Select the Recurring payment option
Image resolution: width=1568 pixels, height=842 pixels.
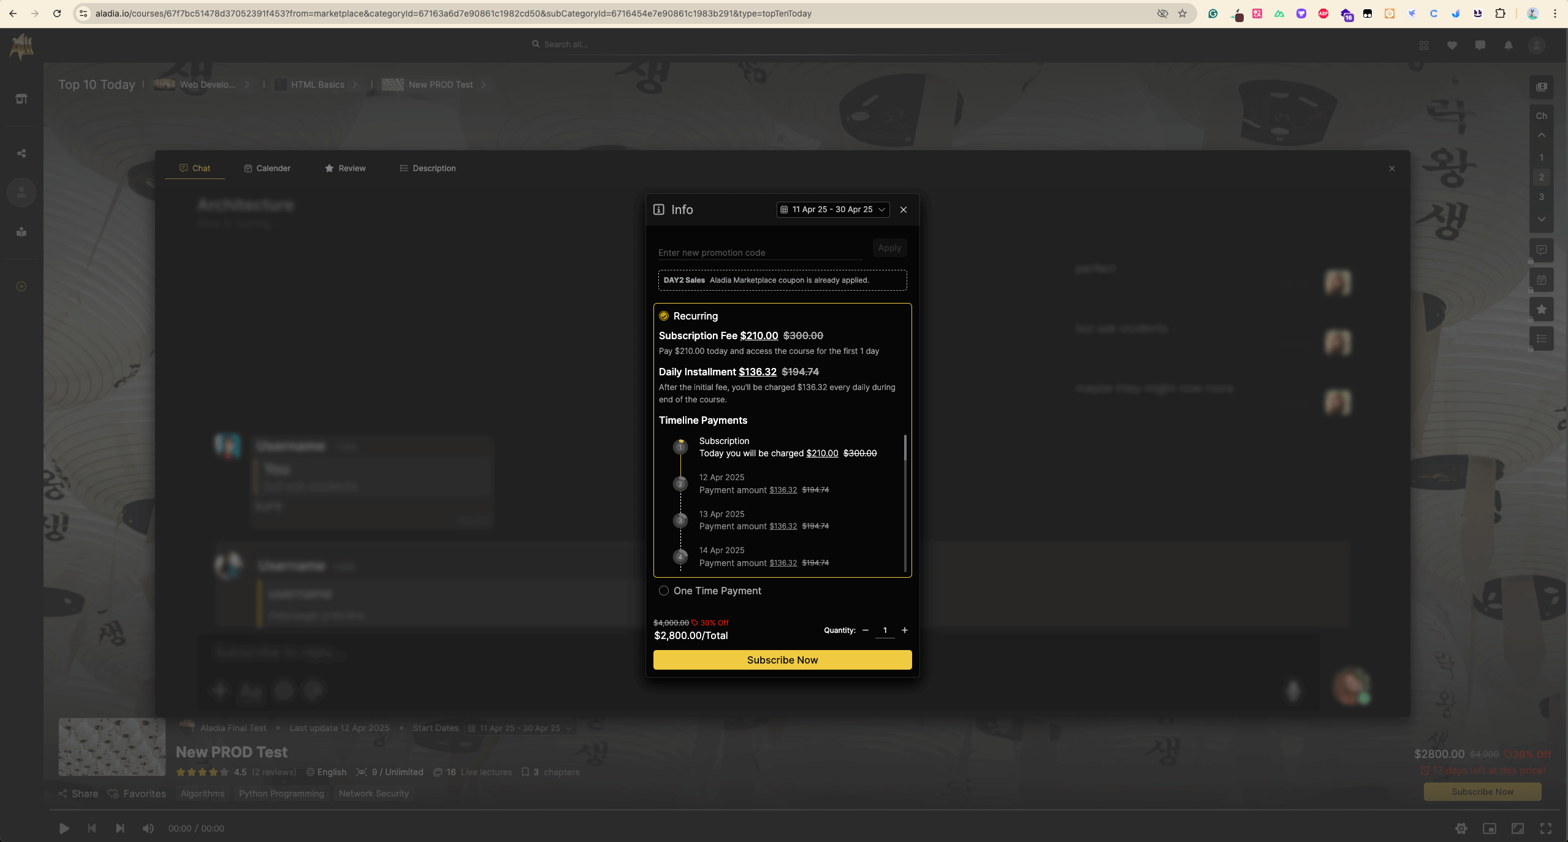click(664, 316)
